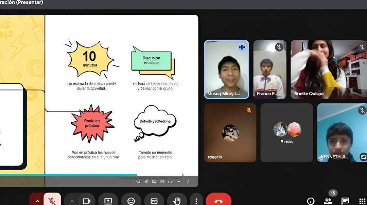Open the chat panel
The width and height of the screenshot is (367, 205).
click(x=345, y=201)
